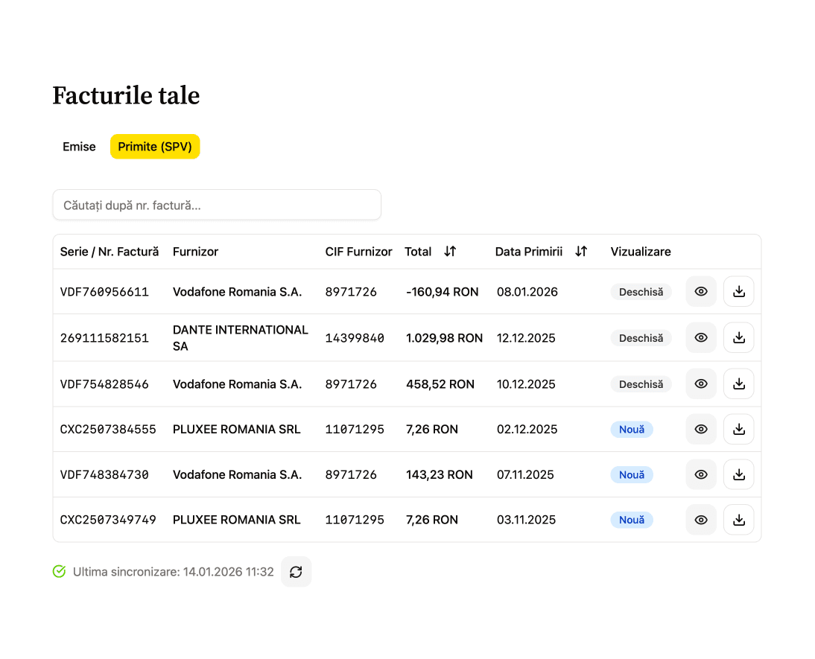Download invoice VDF748384730
Image resolution: width=815 pixels, height=659 pixels.
[x=738, y=475]
